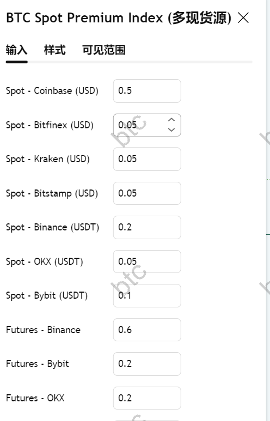Click the Futures Binance weight field
The width and height of the screenshot is (270, 421).
pos(147,330)
